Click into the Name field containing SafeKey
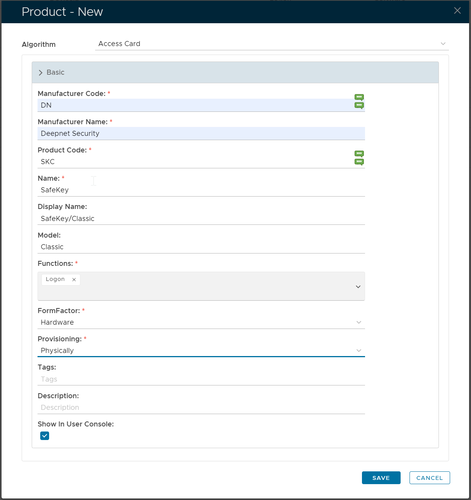This screenshot has height=500, width=471. pos(201,190)
